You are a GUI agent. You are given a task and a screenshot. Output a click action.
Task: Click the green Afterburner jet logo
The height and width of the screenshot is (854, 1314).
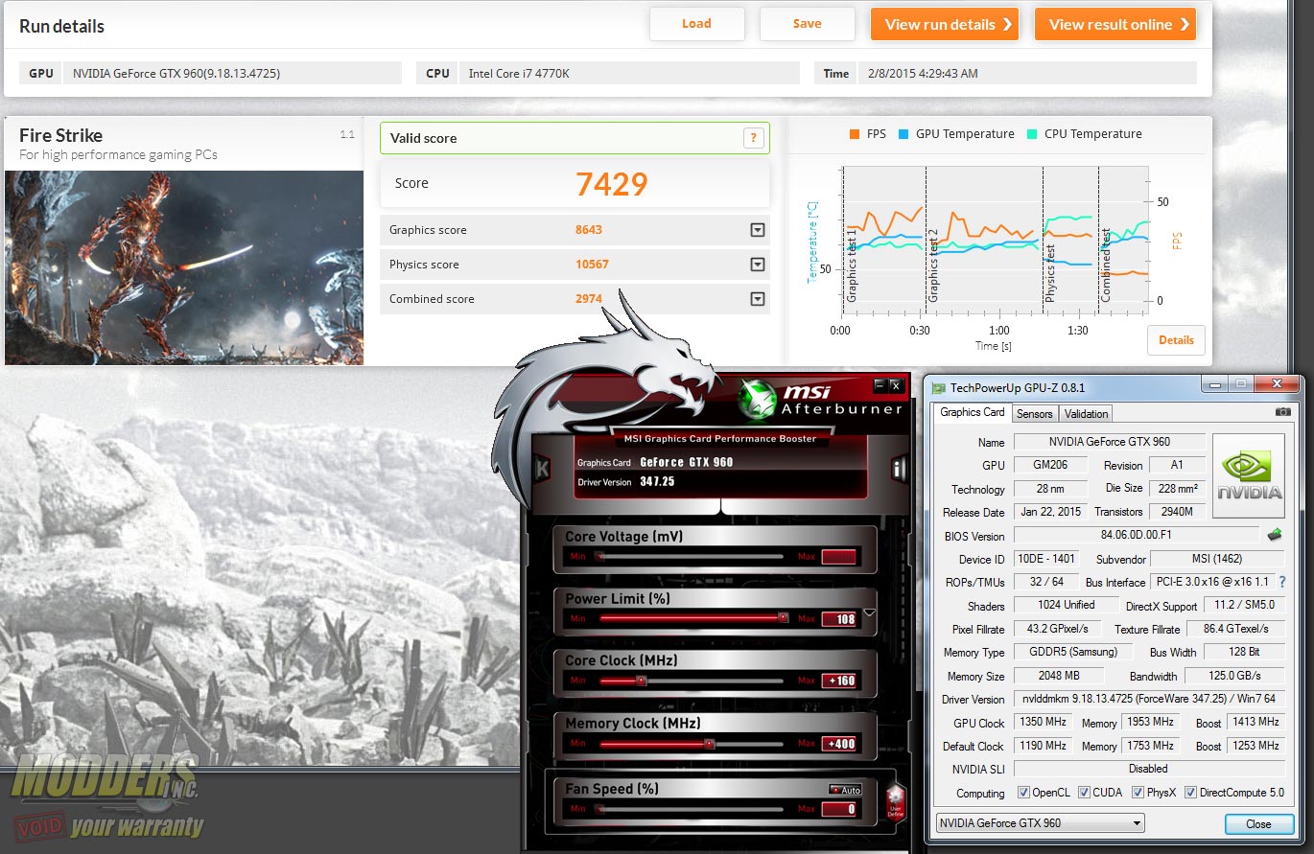coord(758,398)
